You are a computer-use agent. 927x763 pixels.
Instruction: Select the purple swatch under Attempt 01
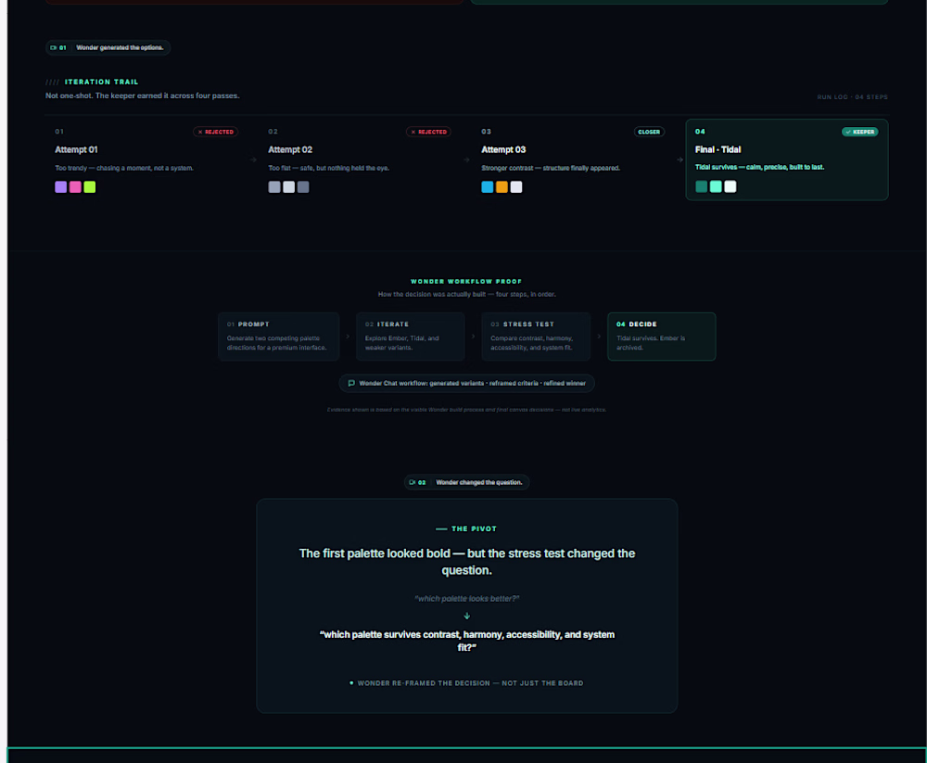[x=61, y=187]
